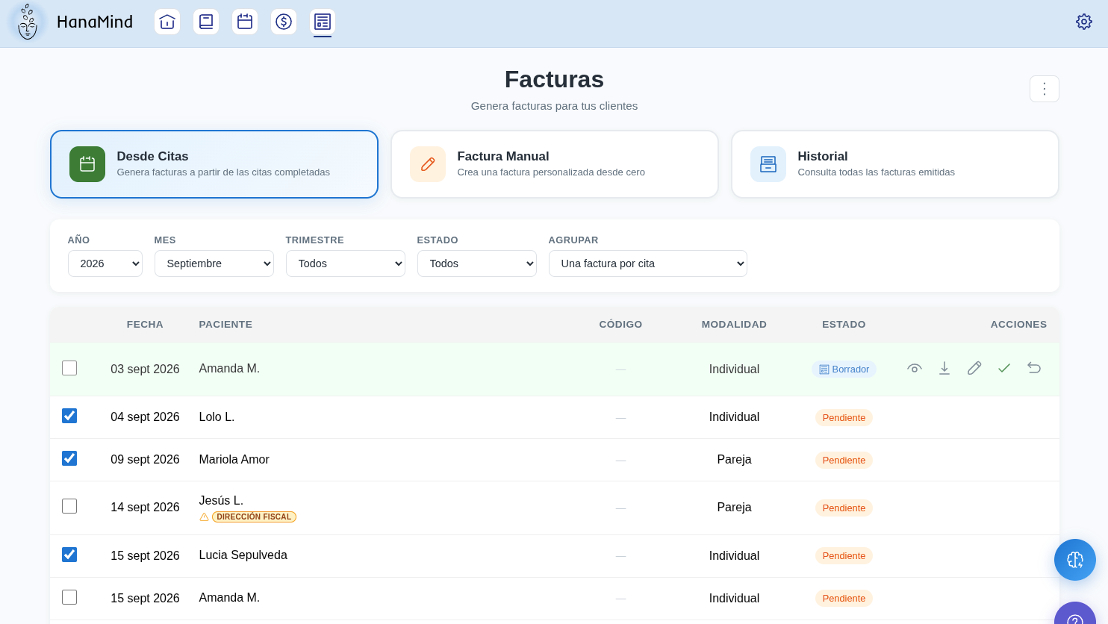Viewport: 1108px width, 624px height.
Task: Confirm Amanda M. draft invoice with checkmark
Action: tap(1004, 368)
